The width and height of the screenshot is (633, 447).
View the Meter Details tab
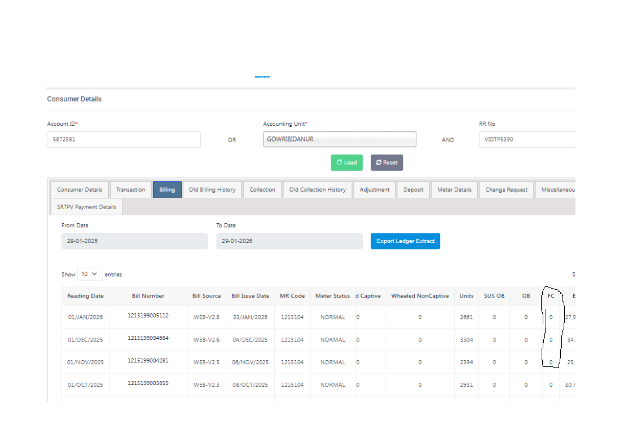tap(454, 189)
